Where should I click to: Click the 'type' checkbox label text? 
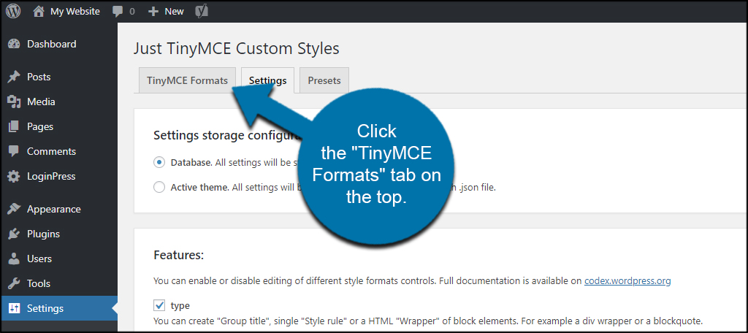pos(180,305)
